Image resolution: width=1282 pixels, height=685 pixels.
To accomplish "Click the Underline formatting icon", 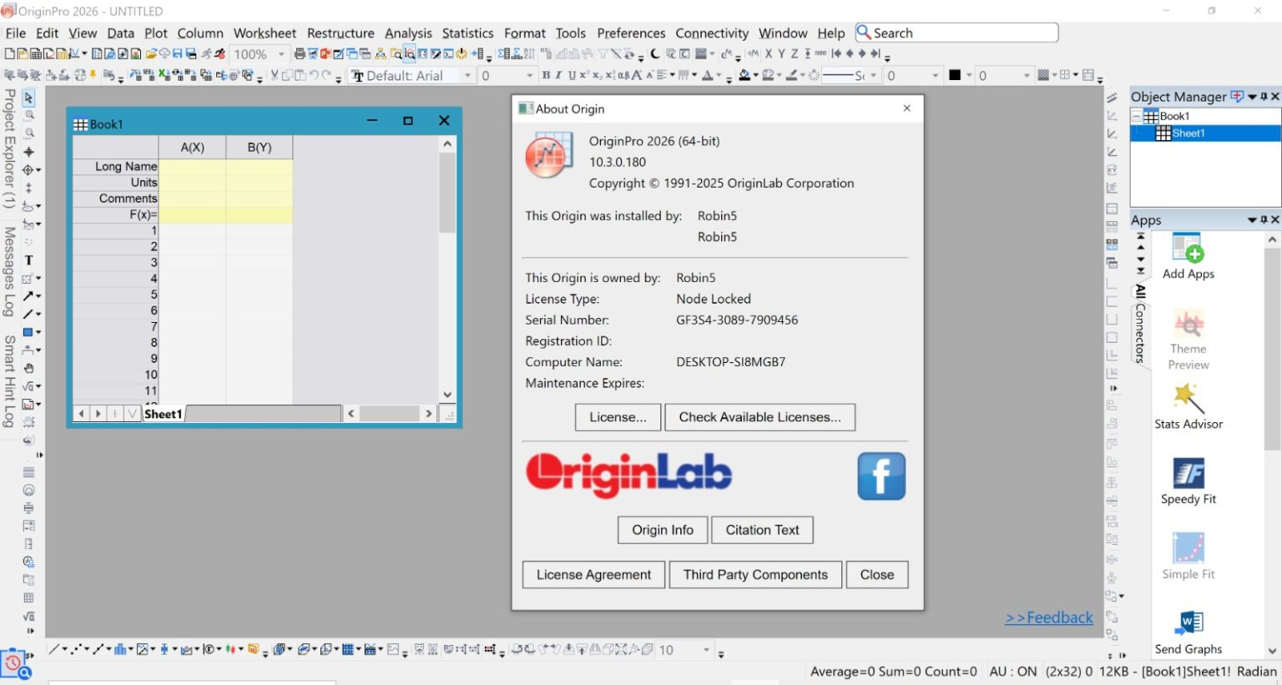I will [x=572, y=76].
